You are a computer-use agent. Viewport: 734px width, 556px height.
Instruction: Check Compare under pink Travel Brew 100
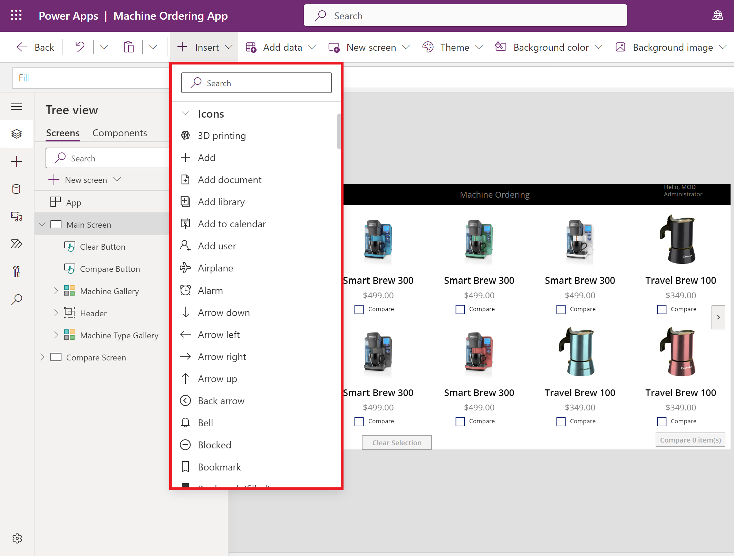[x=662, y=421]
